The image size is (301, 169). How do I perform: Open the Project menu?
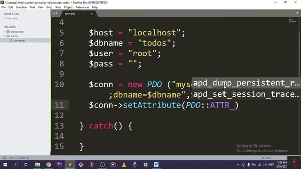click(x=68, y=8)
